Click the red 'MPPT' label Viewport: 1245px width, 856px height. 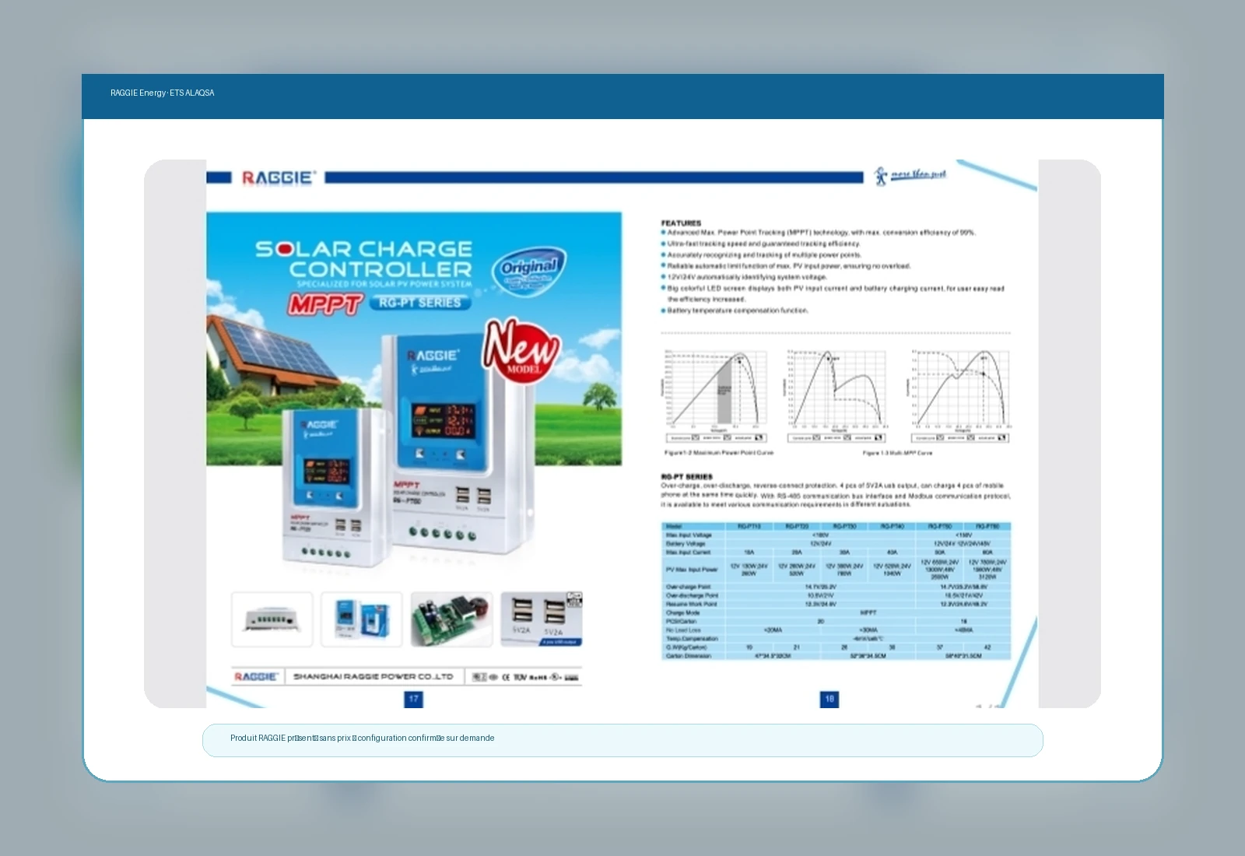point(325,303)
